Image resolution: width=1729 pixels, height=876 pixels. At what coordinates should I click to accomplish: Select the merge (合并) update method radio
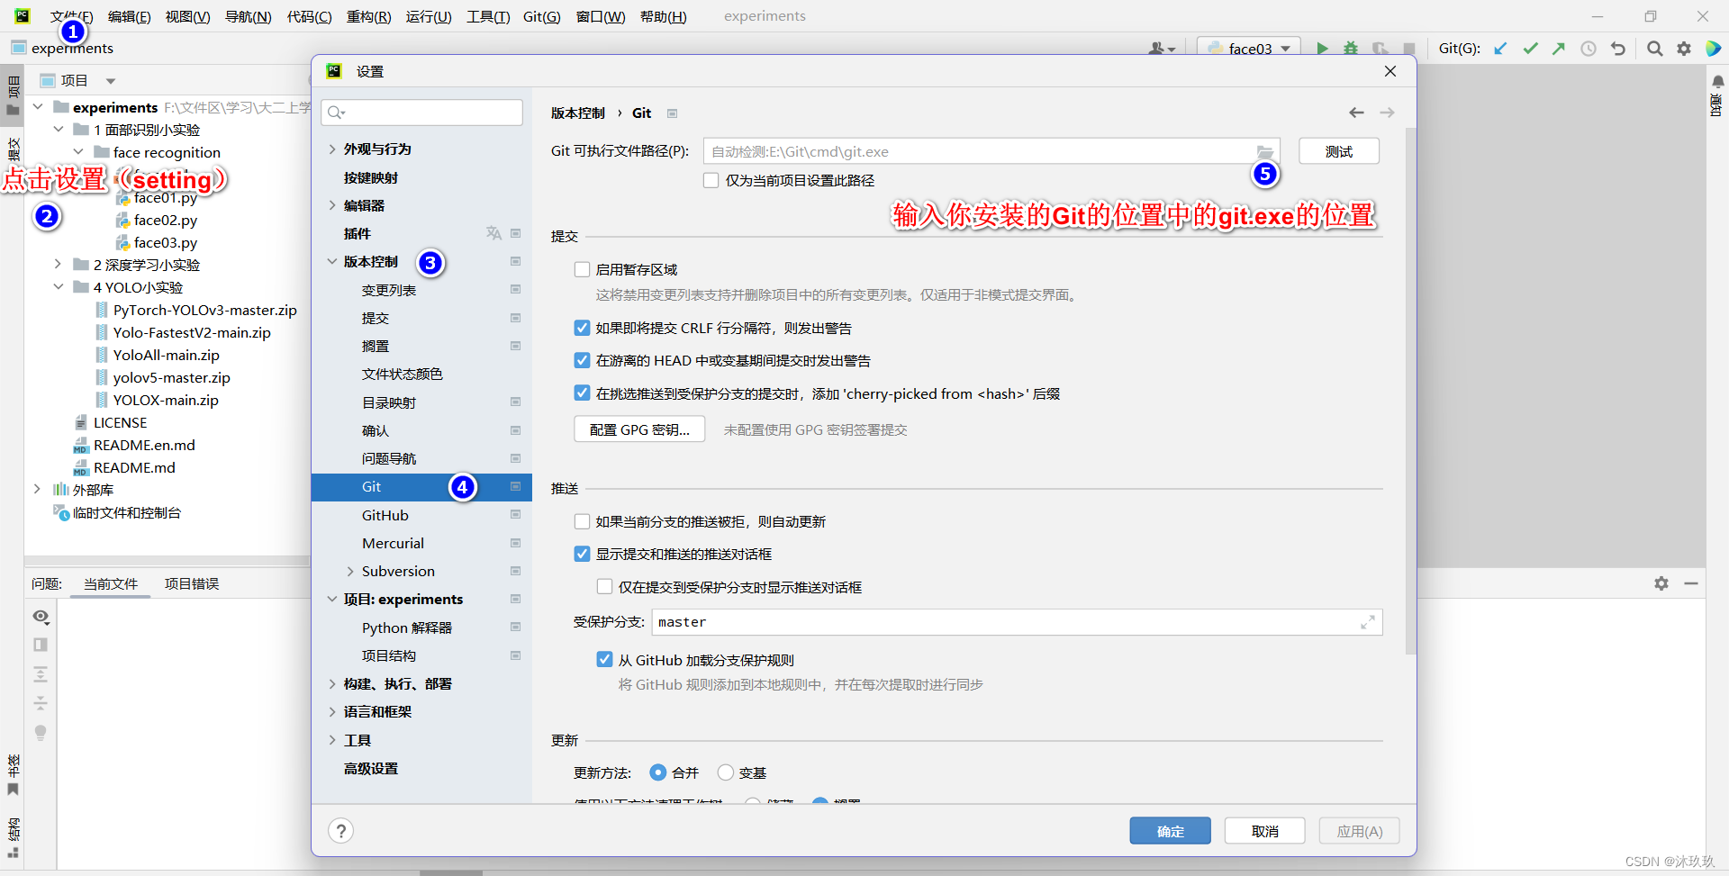pos(657,772)
